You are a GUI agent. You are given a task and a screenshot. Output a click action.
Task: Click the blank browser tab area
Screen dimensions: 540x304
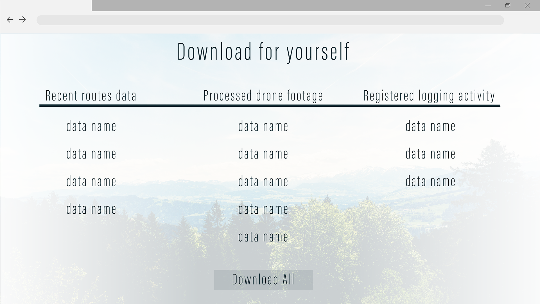coord(46,6)
